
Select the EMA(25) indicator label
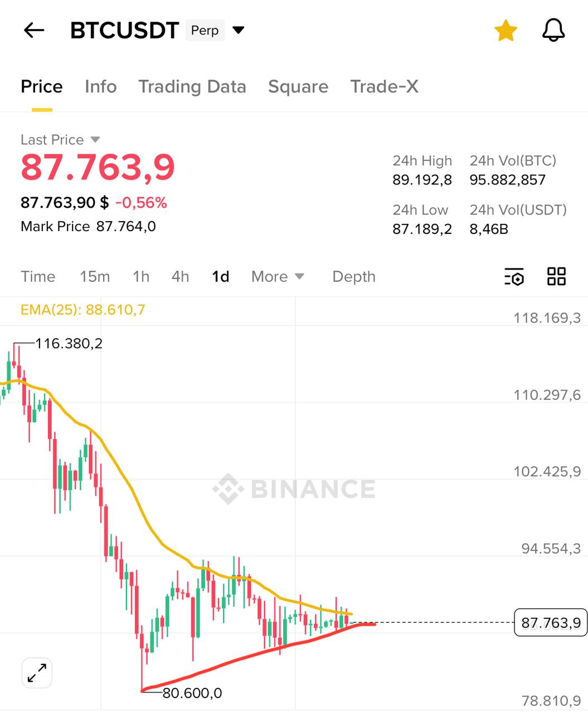click(x=81, y=310)
